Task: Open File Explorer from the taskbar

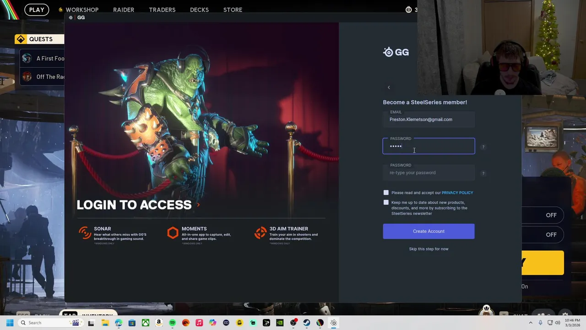Action: coord(105,323)
